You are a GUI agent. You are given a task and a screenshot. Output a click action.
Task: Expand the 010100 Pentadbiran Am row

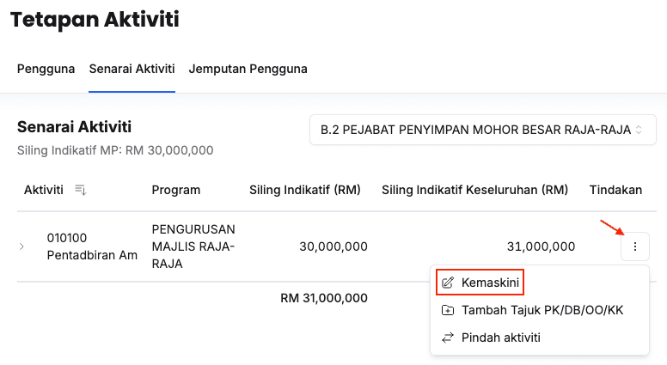tap(22, 247)
